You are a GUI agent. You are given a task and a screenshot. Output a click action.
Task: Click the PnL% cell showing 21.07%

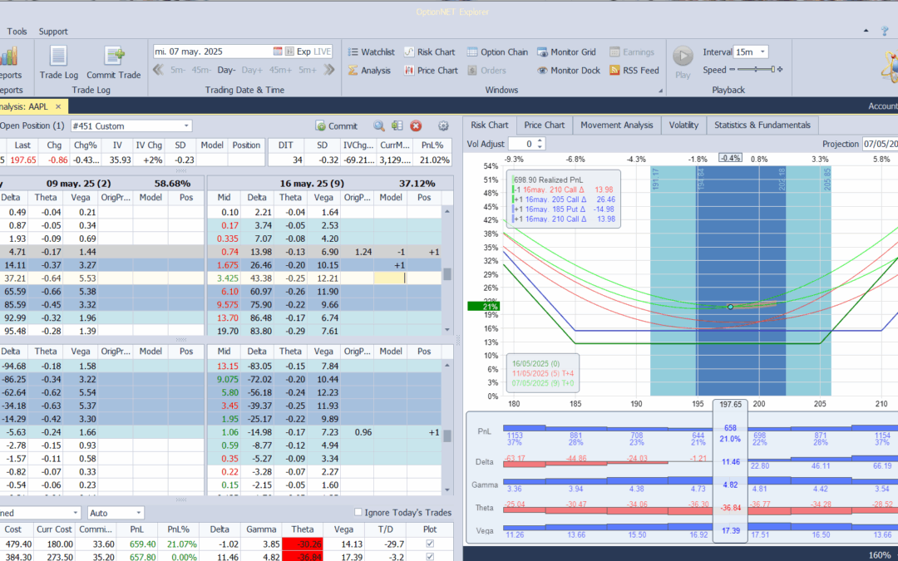tap(181, 544)
